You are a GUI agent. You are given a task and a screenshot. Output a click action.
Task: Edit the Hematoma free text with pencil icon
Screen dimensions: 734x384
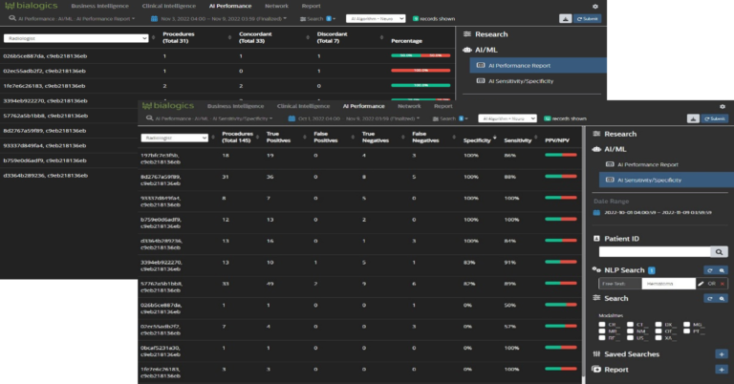point(701,284)
